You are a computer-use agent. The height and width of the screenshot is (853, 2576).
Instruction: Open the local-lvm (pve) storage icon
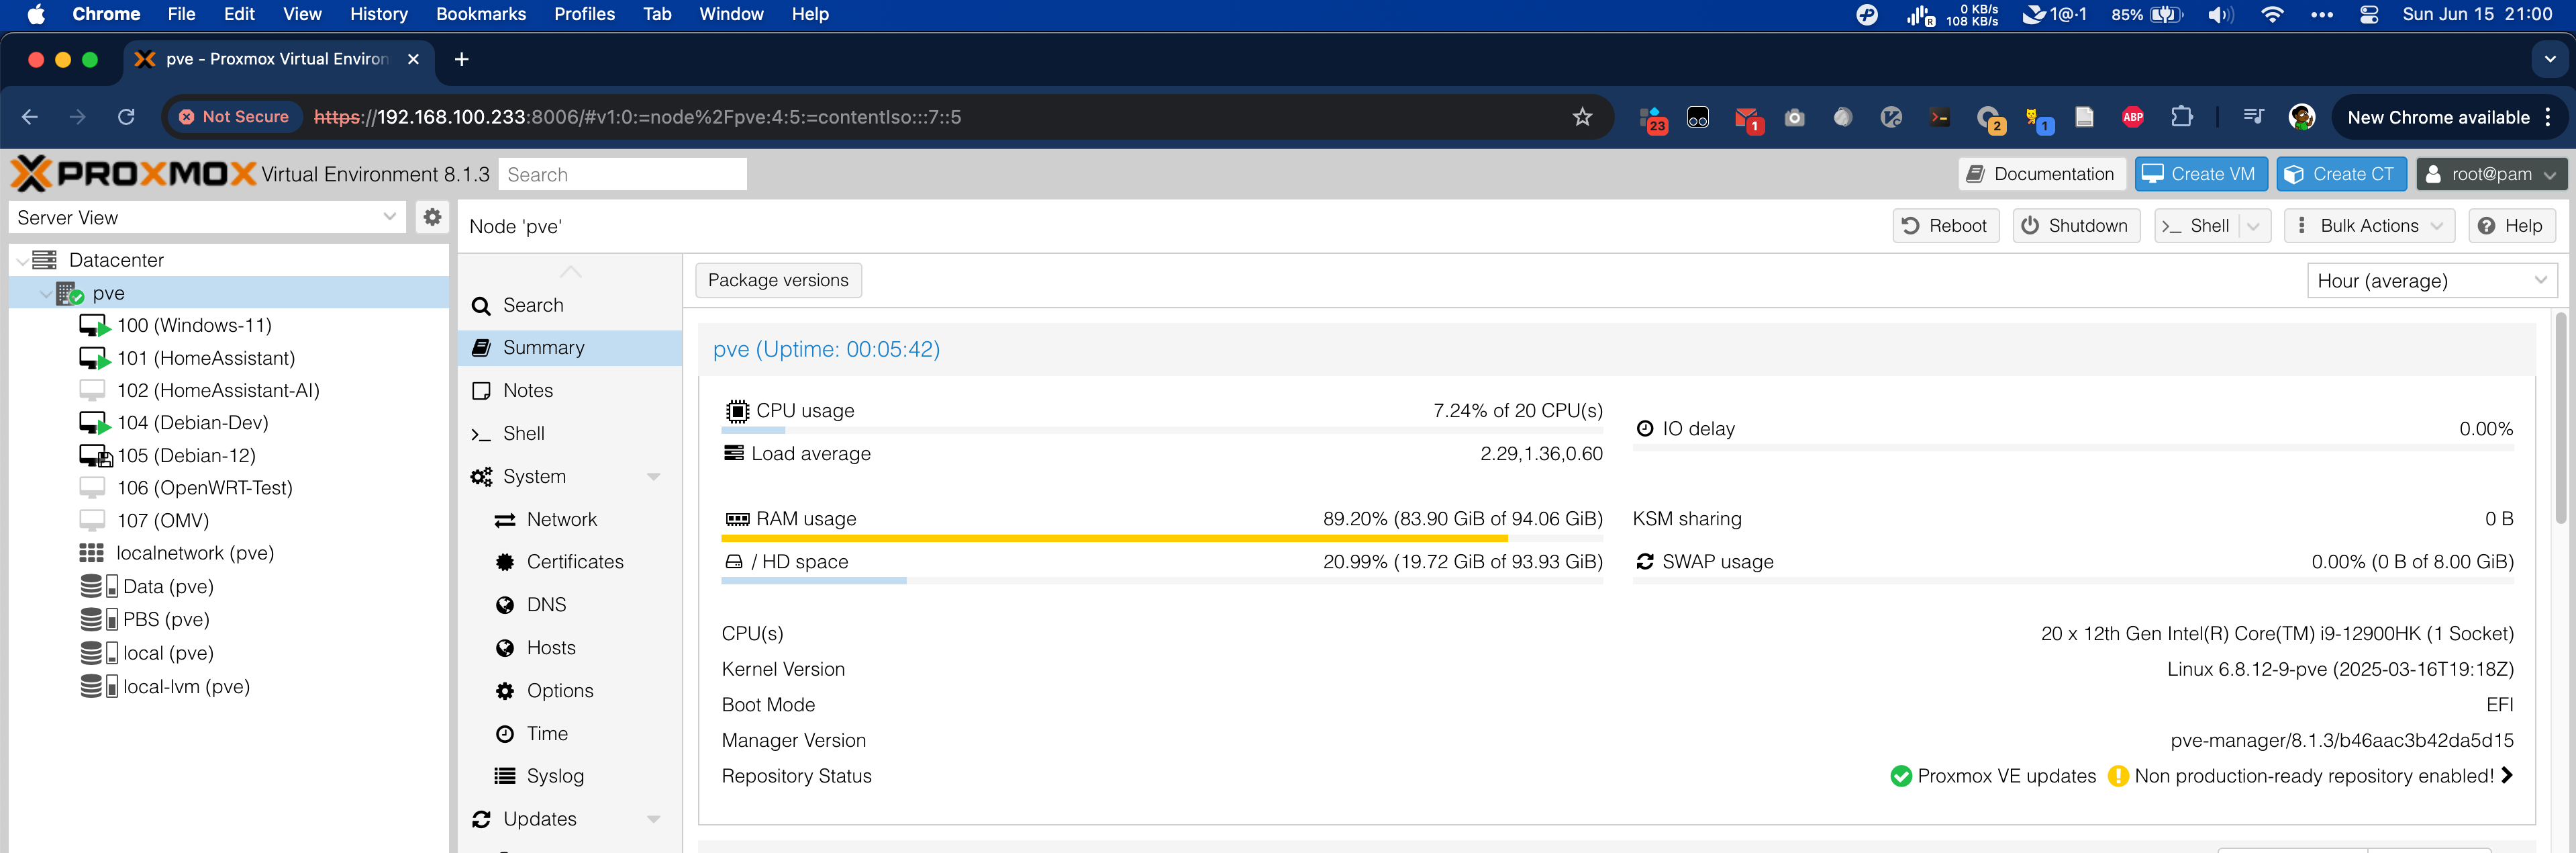[x=99, y=687]
